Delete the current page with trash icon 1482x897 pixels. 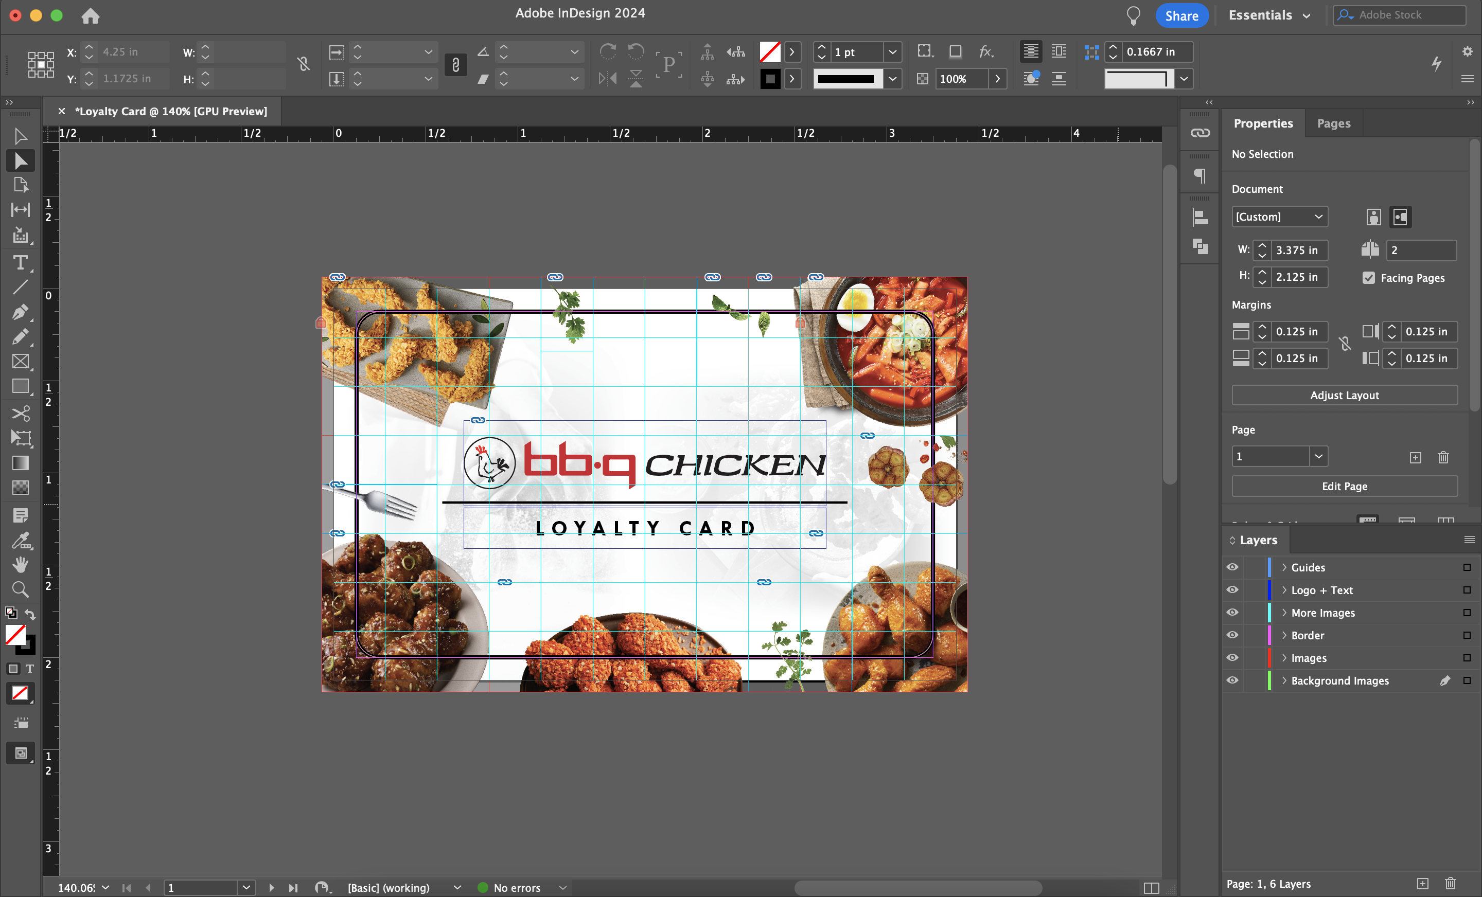(x=1443, y=458)
